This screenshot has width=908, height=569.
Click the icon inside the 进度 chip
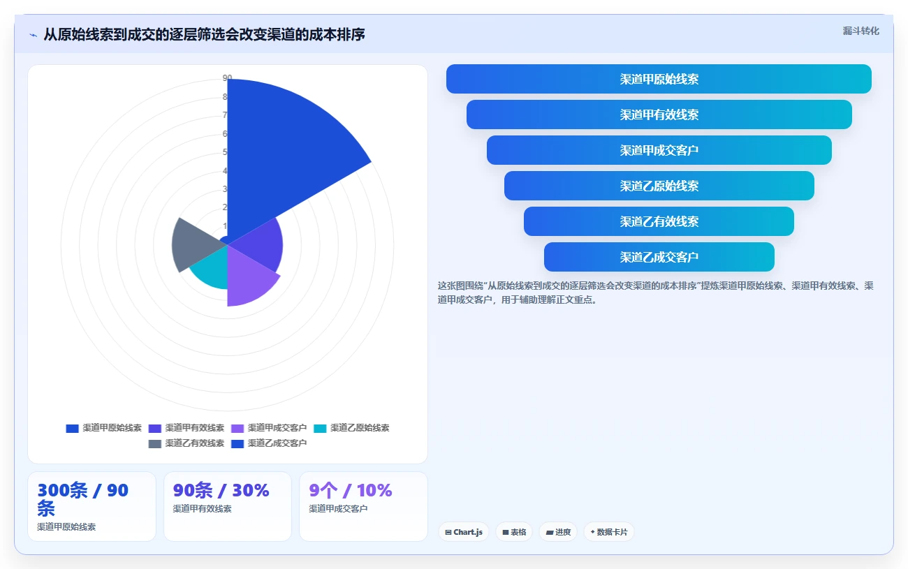tap(550, 532)
